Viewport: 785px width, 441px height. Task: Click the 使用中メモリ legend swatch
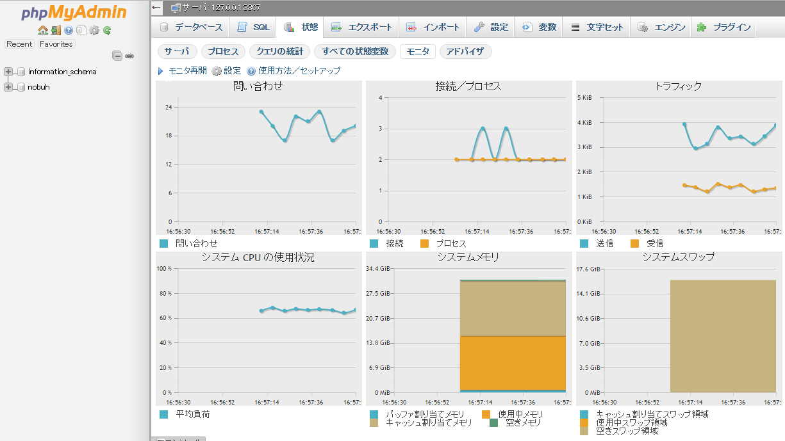(x=486, y=414)
